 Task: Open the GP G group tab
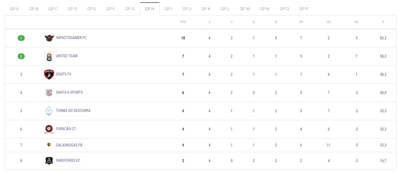[130, 9]
